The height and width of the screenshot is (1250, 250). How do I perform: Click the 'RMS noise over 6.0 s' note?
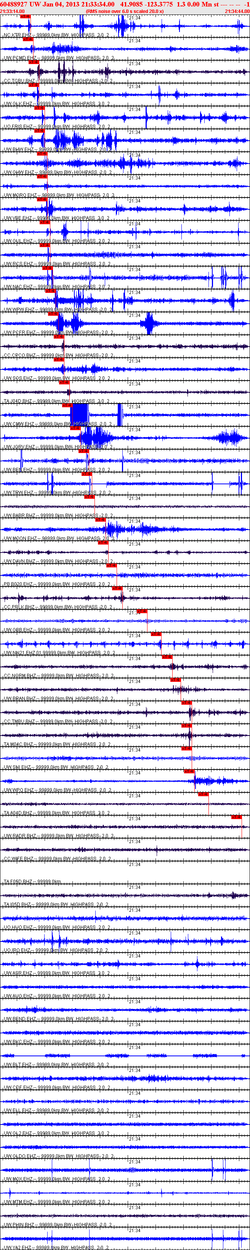[x=125, y=11]
